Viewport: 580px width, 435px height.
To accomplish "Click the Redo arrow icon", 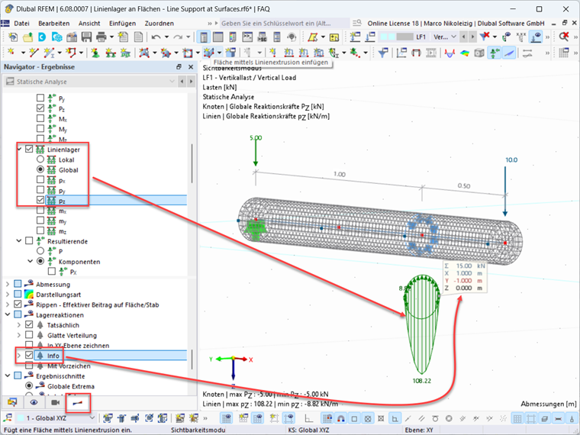I will [x=178, y=37].
